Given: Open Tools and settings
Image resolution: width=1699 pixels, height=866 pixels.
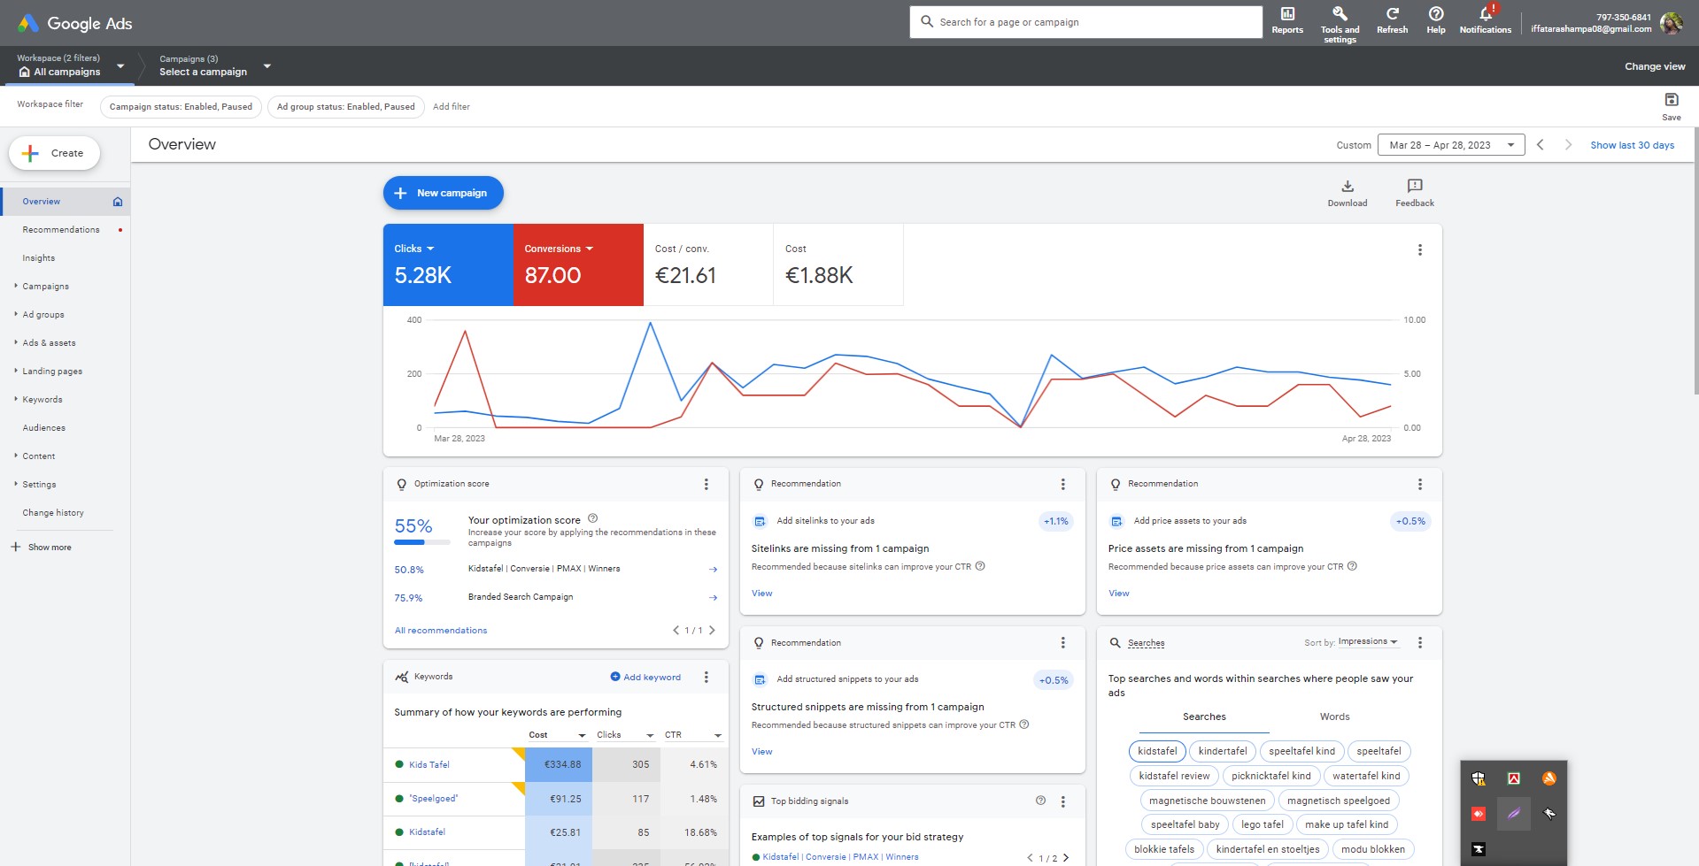Looking at the screenshot, I should (x=1339, y=22).
